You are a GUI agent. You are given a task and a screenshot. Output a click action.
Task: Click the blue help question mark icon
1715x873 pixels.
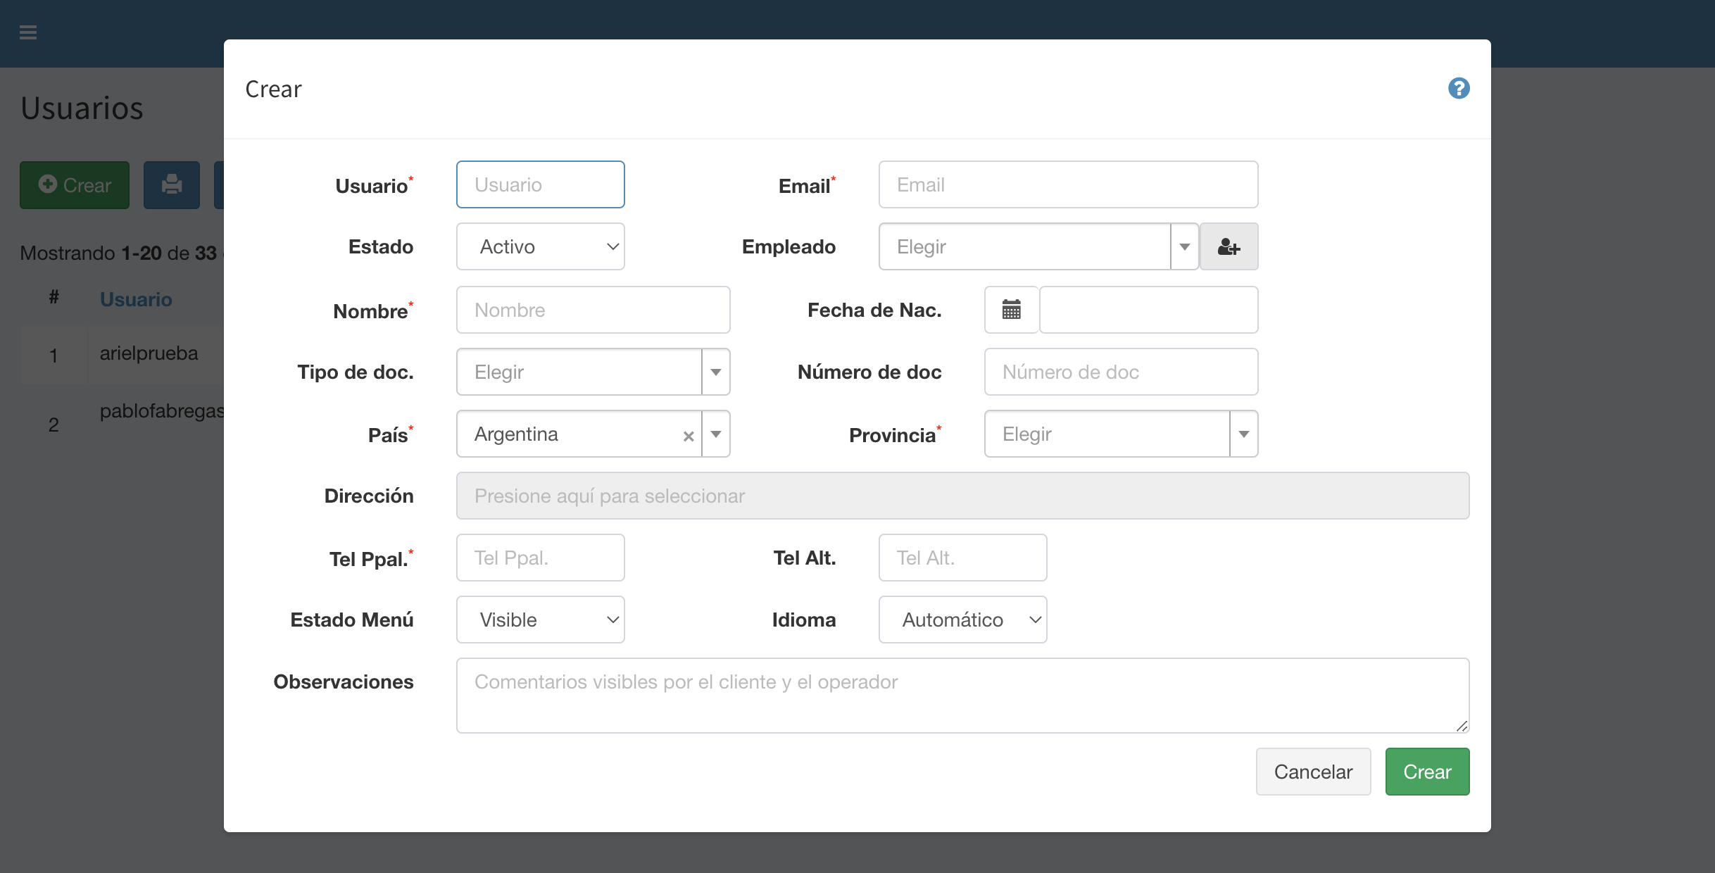1459,89
